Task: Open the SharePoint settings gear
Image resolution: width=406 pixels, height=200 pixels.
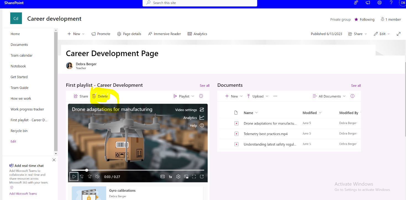Action: (379, 3)
